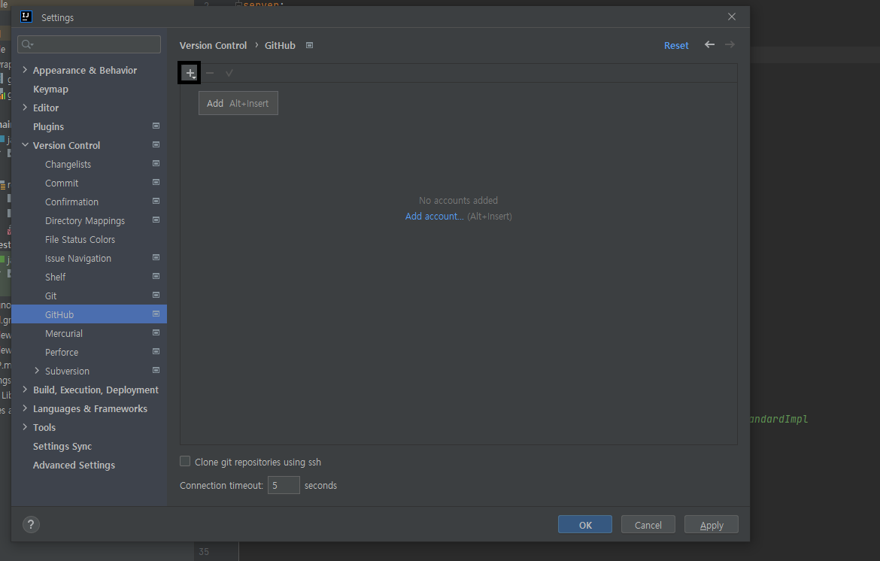Click the project-level icon beside GitHub breadcrumb
The image size is (880, 561).
click(x=309, y=45)
